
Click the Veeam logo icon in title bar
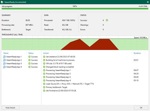coord(2,2)
